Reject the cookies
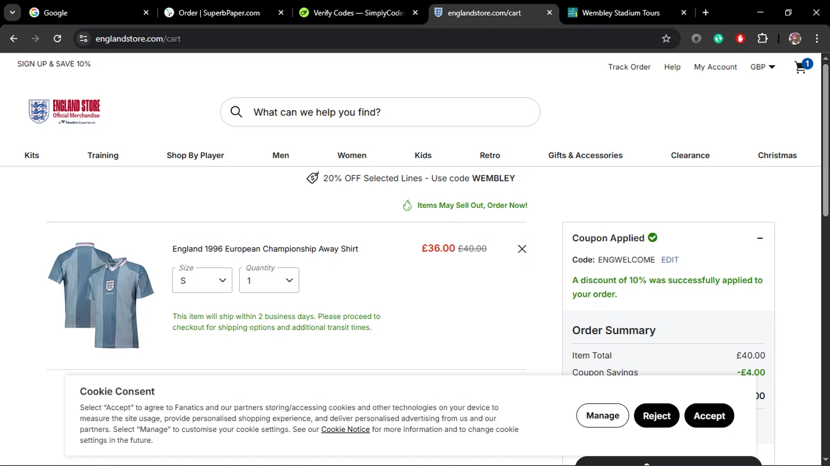830x466 pixels. 657,416
